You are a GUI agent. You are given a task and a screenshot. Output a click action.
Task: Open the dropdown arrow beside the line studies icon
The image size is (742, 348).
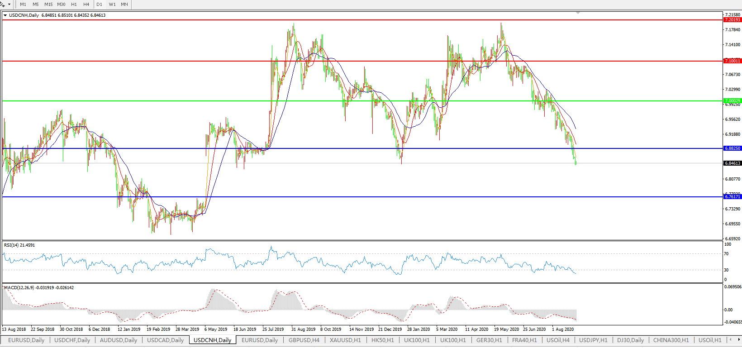pyautogui.click(x=9, y=5)
